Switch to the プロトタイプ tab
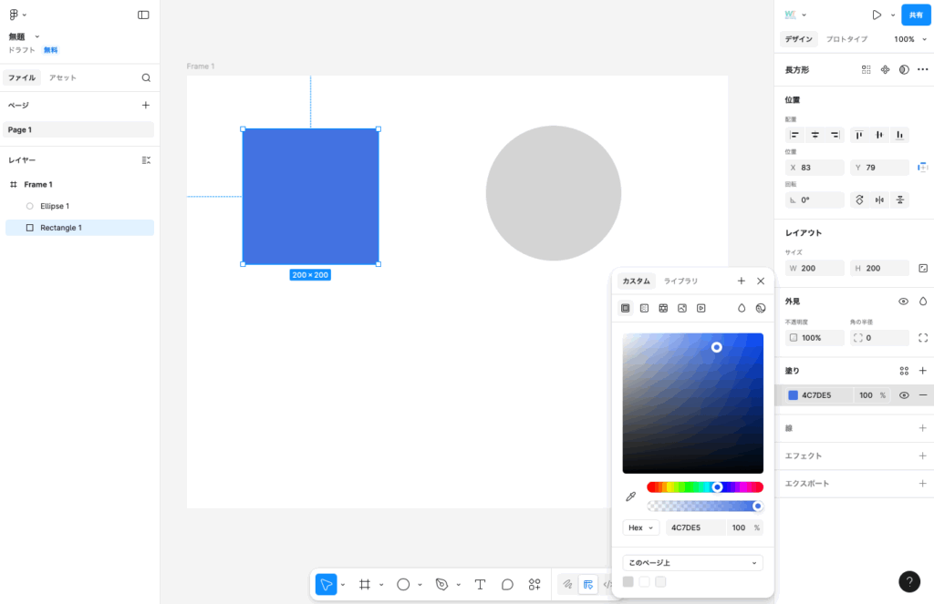The image size is (934, 604). pyautogui.click(x=846, y=39)
